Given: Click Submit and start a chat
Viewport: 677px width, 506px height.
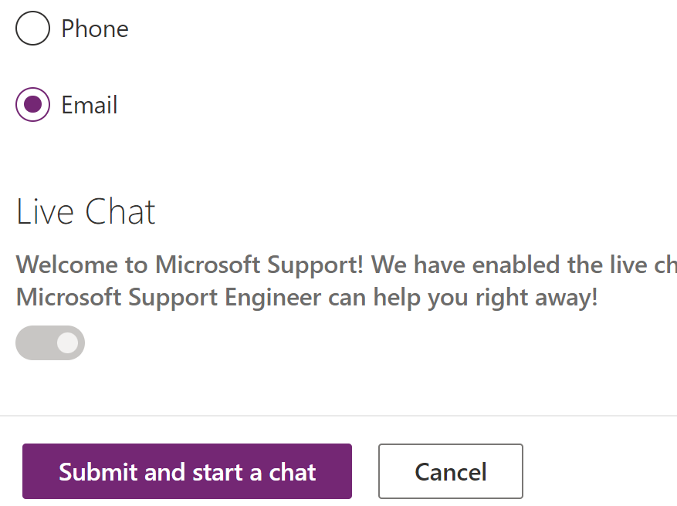Looking at the screenshot, I should 187,471.
